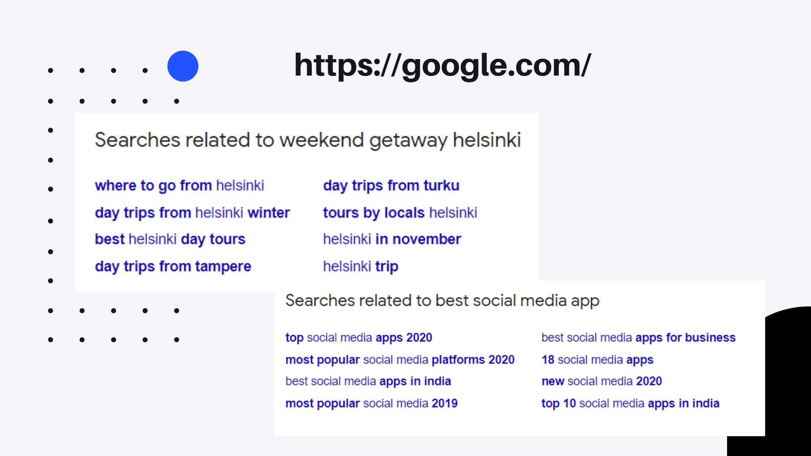Click 'best social media apps for business'
This screenshot has height=456, width=811.
pyautogui.click(x=639, y=337)
